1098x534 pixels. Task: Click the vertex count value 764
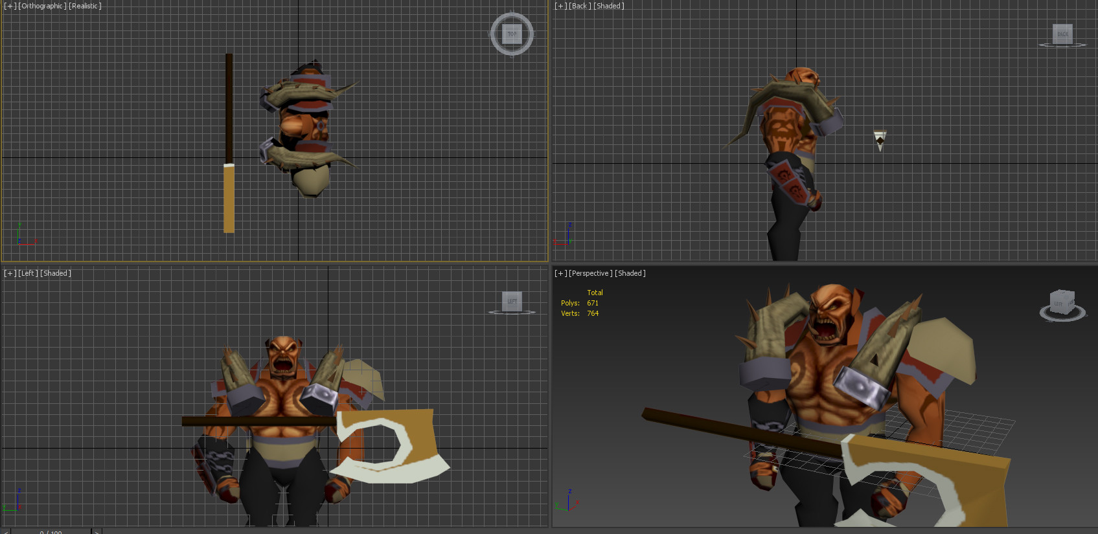593,313
